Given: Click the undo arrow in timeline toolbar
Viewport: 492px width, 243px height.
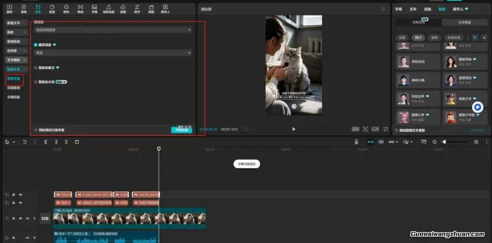Looking at the screenshot, I should point(25,142).
